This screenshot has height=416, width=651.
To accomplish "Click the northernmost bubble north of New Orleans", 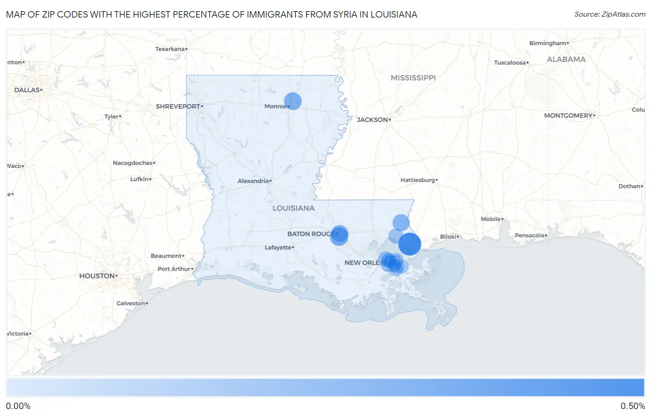I will coord(401,223).
